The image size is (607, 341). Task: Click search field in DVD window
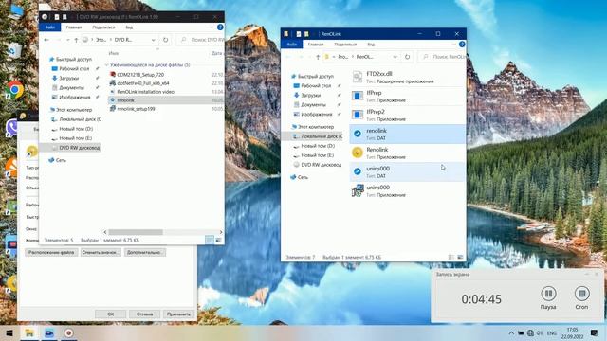[200, 40]
